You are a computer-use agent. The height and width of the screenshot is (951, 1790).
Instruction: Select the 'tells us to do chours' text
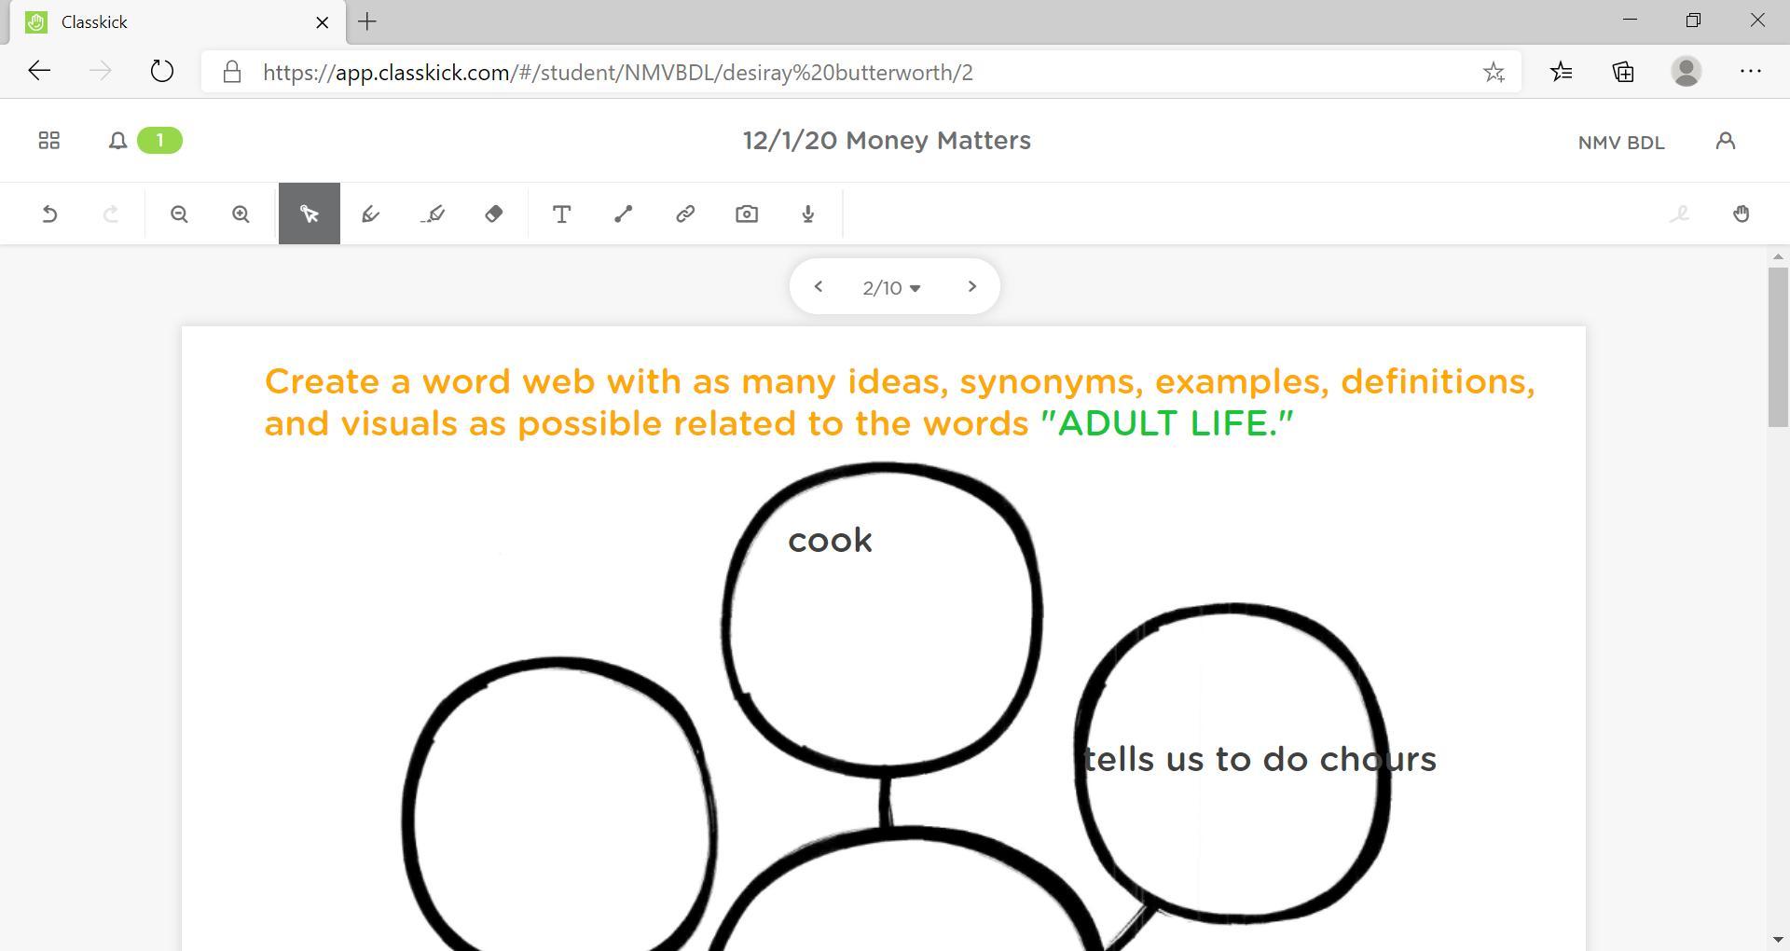pyautogui.click(x=1260, y=759)
